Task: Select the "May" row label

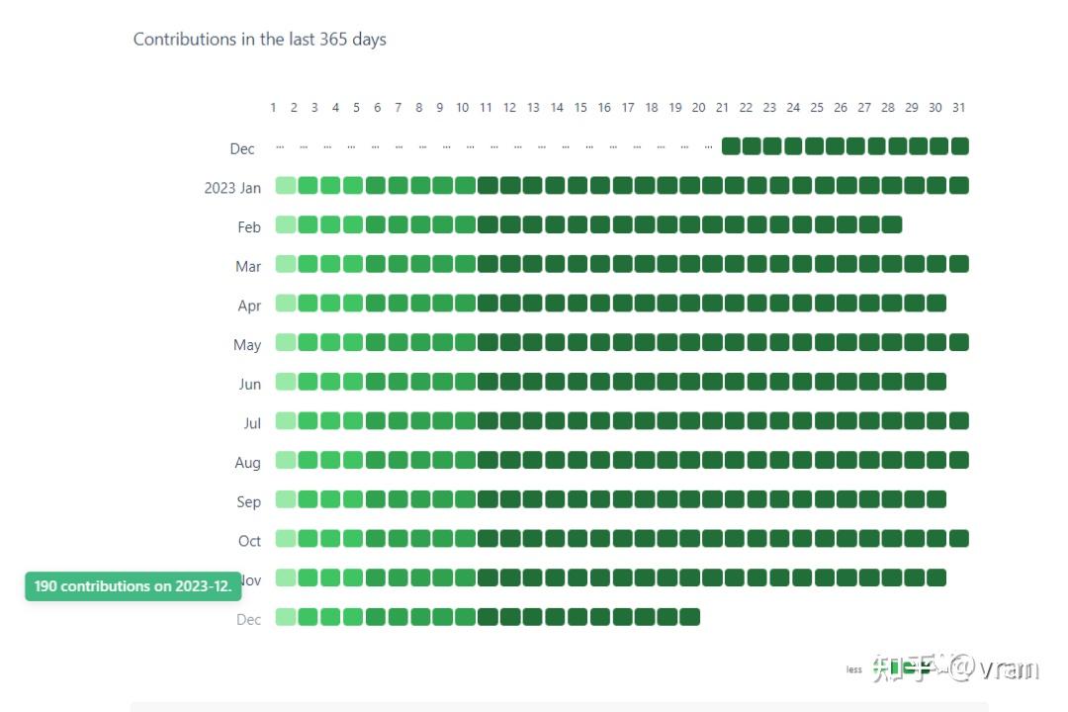Action: (x=247, y=345)
